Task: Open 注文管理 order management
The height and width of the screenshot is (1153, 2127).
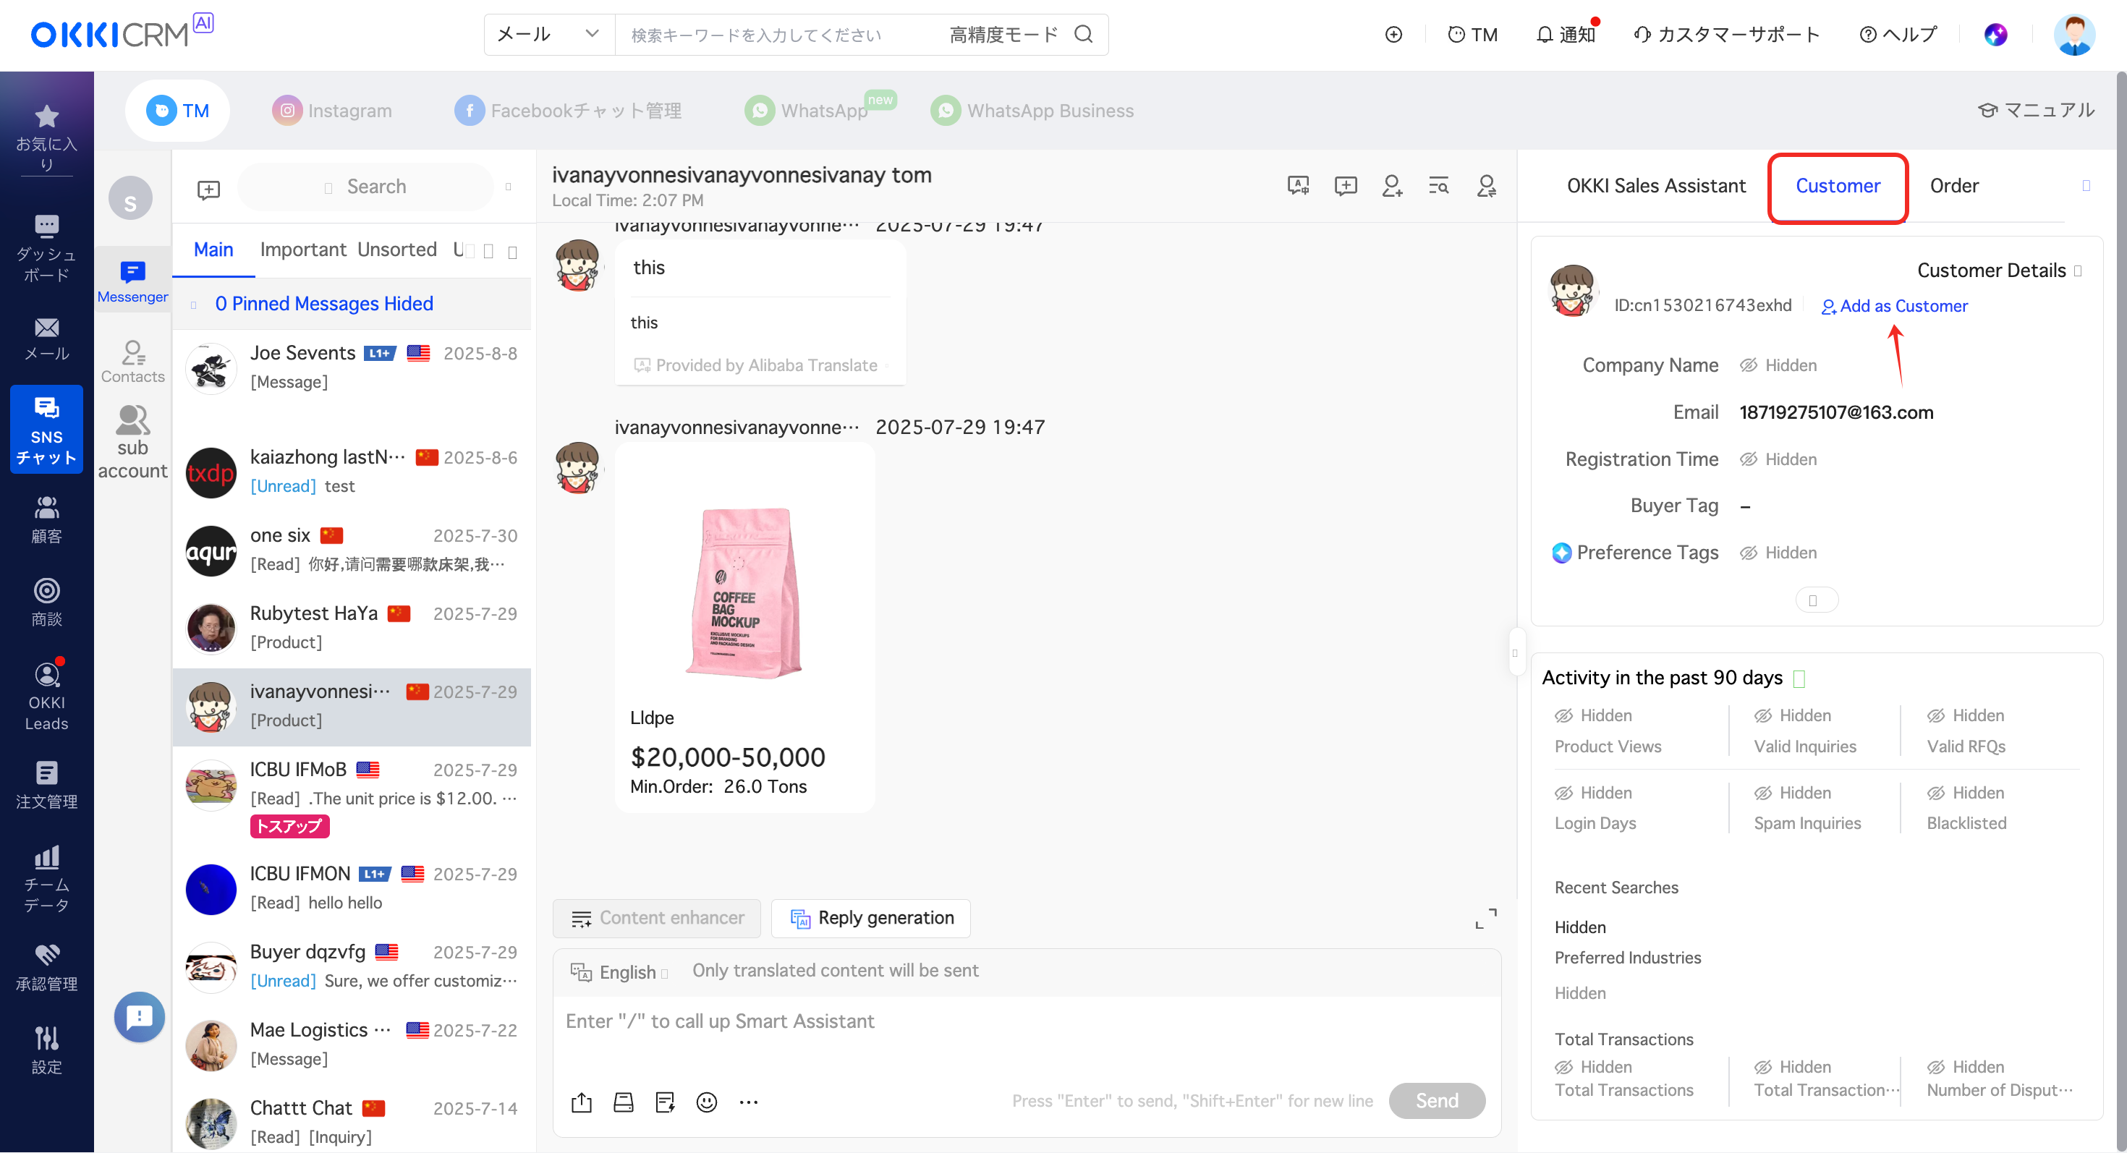Action: point(46,785)
